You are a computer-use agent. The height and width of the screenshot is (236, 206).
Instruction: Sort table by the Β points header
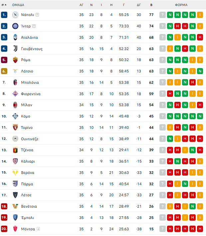(x=151, y=5)
